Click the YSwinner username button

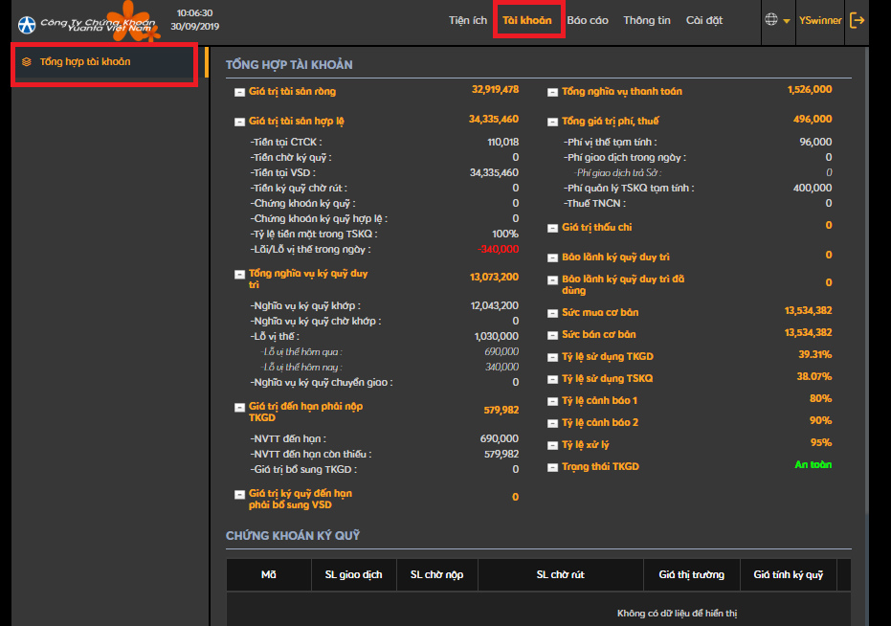coord(820,20)
